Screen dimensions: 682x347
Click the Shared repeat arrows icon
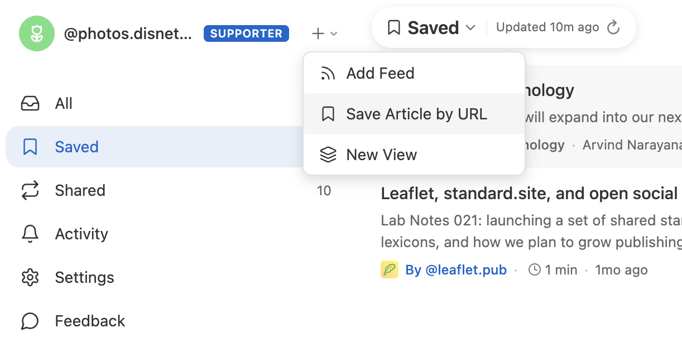click(30, 191)
